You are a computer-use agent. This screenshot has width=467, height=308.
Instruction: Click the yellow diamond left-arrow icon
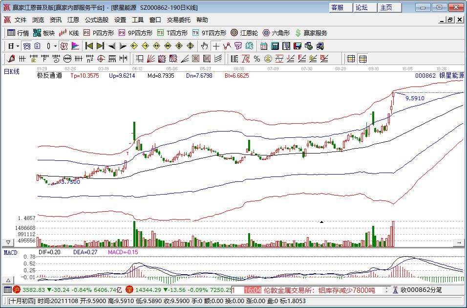pyautogui.click(x=134, y=46)
